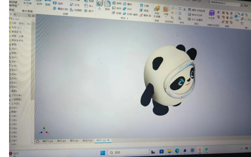
Task: Open the 形状生成器 shape generator
Action: (157, 12)
